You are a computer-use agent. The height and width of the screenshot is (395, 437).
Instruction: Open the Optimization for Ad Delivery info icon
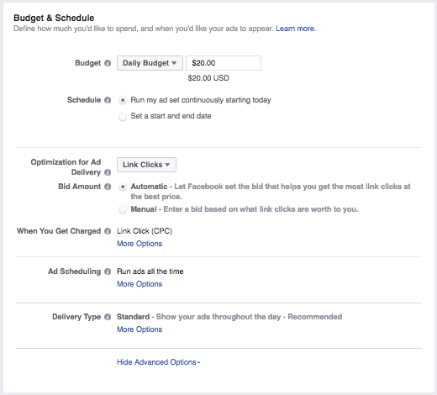(108, 172)
